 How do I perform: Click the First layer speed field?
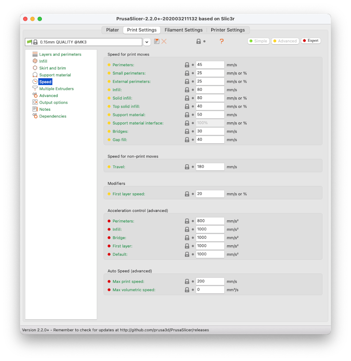tap(210, 194)
